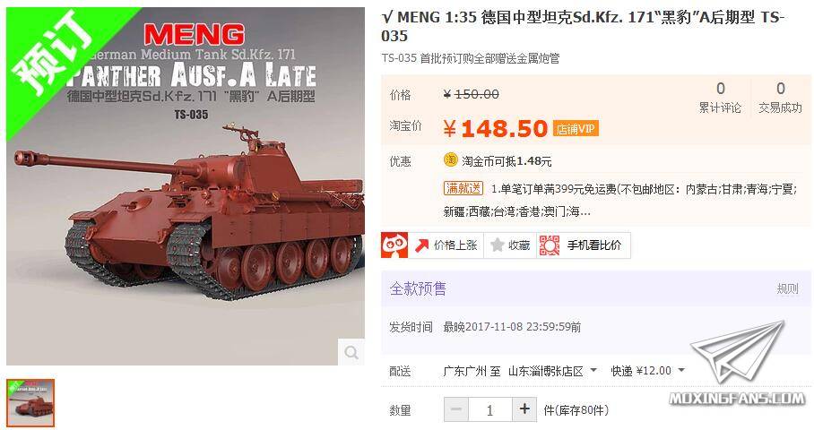Click the star favorite icon
This screenshot has height=430, width=814.
click(x=498, y=245)
